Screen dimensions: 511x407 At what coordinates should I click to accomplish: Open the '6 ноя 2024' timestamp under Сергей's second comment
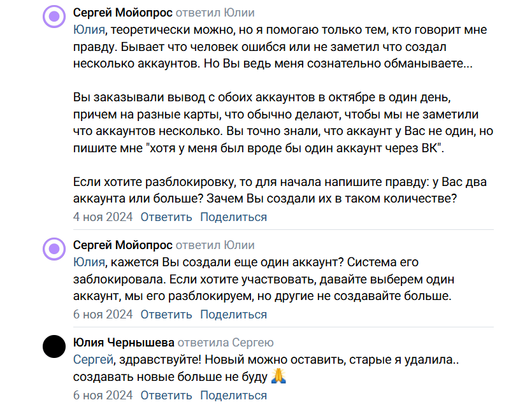click(103, 315)
